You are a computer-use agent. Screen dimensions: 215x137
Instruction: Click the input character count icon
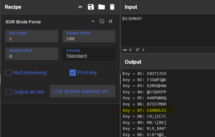(x=125, y=50)
